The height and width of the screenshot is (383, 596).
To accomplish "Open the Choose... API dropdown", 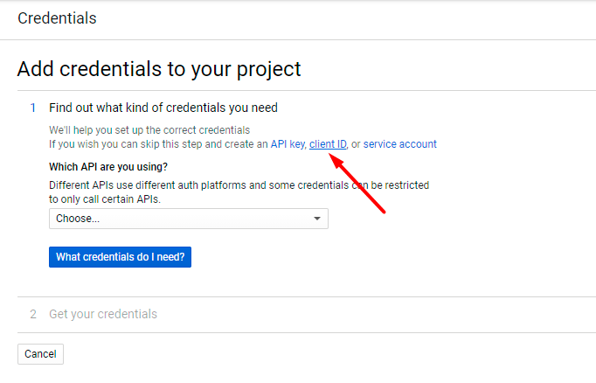I will [188, 219].
